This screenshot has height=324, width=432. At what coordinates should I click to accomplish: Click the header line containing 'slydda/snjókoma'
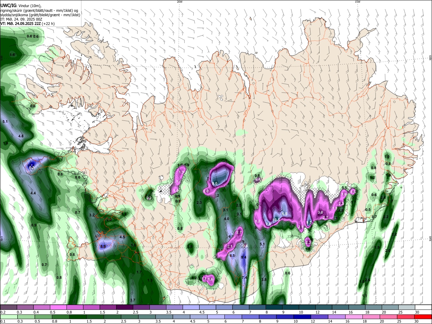tap(40, 15)
